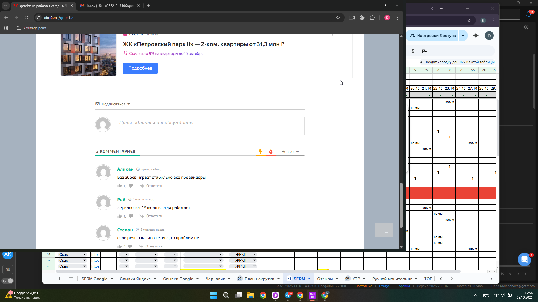Viewport: 538px width, 302px height.
Task: Open browser extensions puzzle icon
Action: tap(372, 18)
